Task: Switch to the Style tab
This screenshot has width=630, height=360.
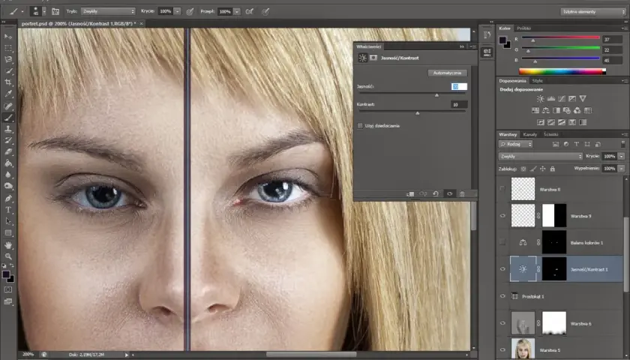Action: (x=537, y=81)
